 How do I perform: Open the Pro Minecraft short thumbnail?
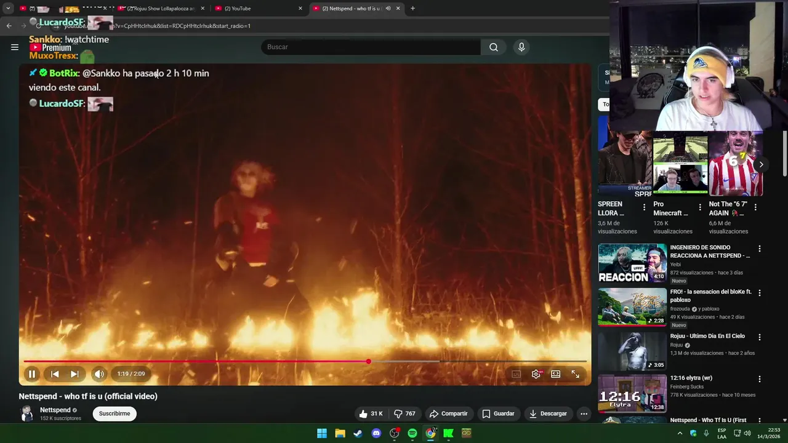[x=680, y=164]
